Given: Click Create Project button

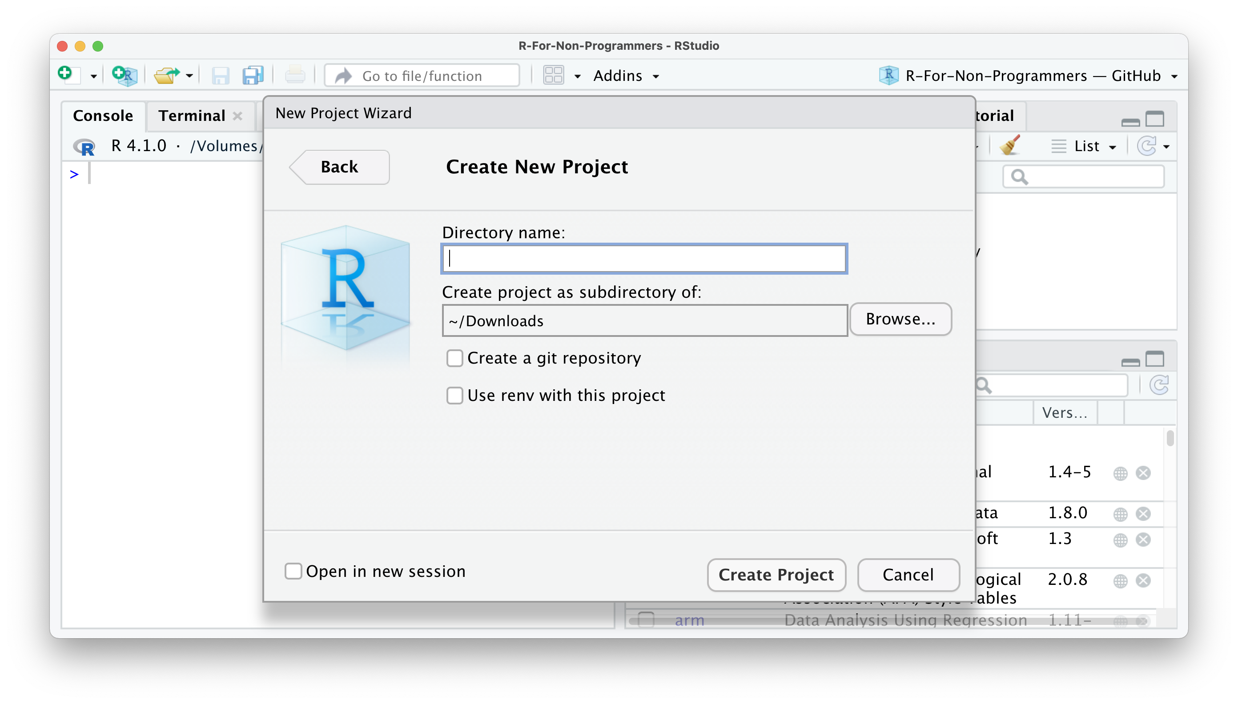Looking at the screenshot, I should point(775,574).
